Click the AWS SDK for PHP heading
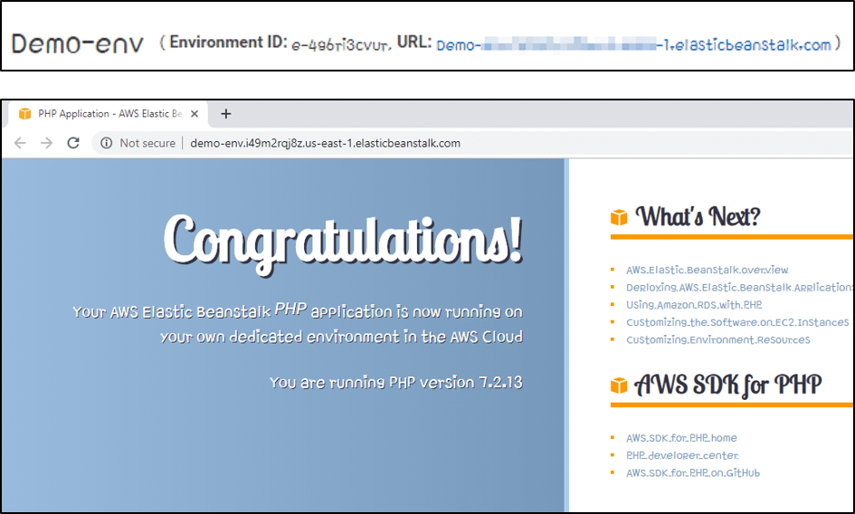855x514 pixels. (728, 385)
